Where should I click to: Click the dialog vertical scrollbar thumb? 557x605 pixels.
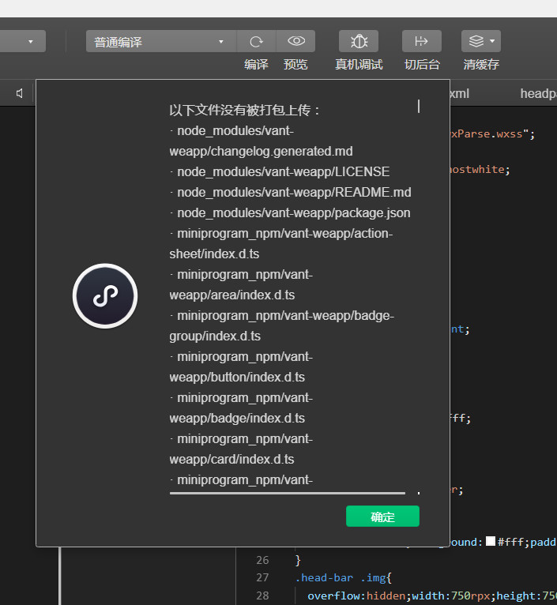coord(419,106)
